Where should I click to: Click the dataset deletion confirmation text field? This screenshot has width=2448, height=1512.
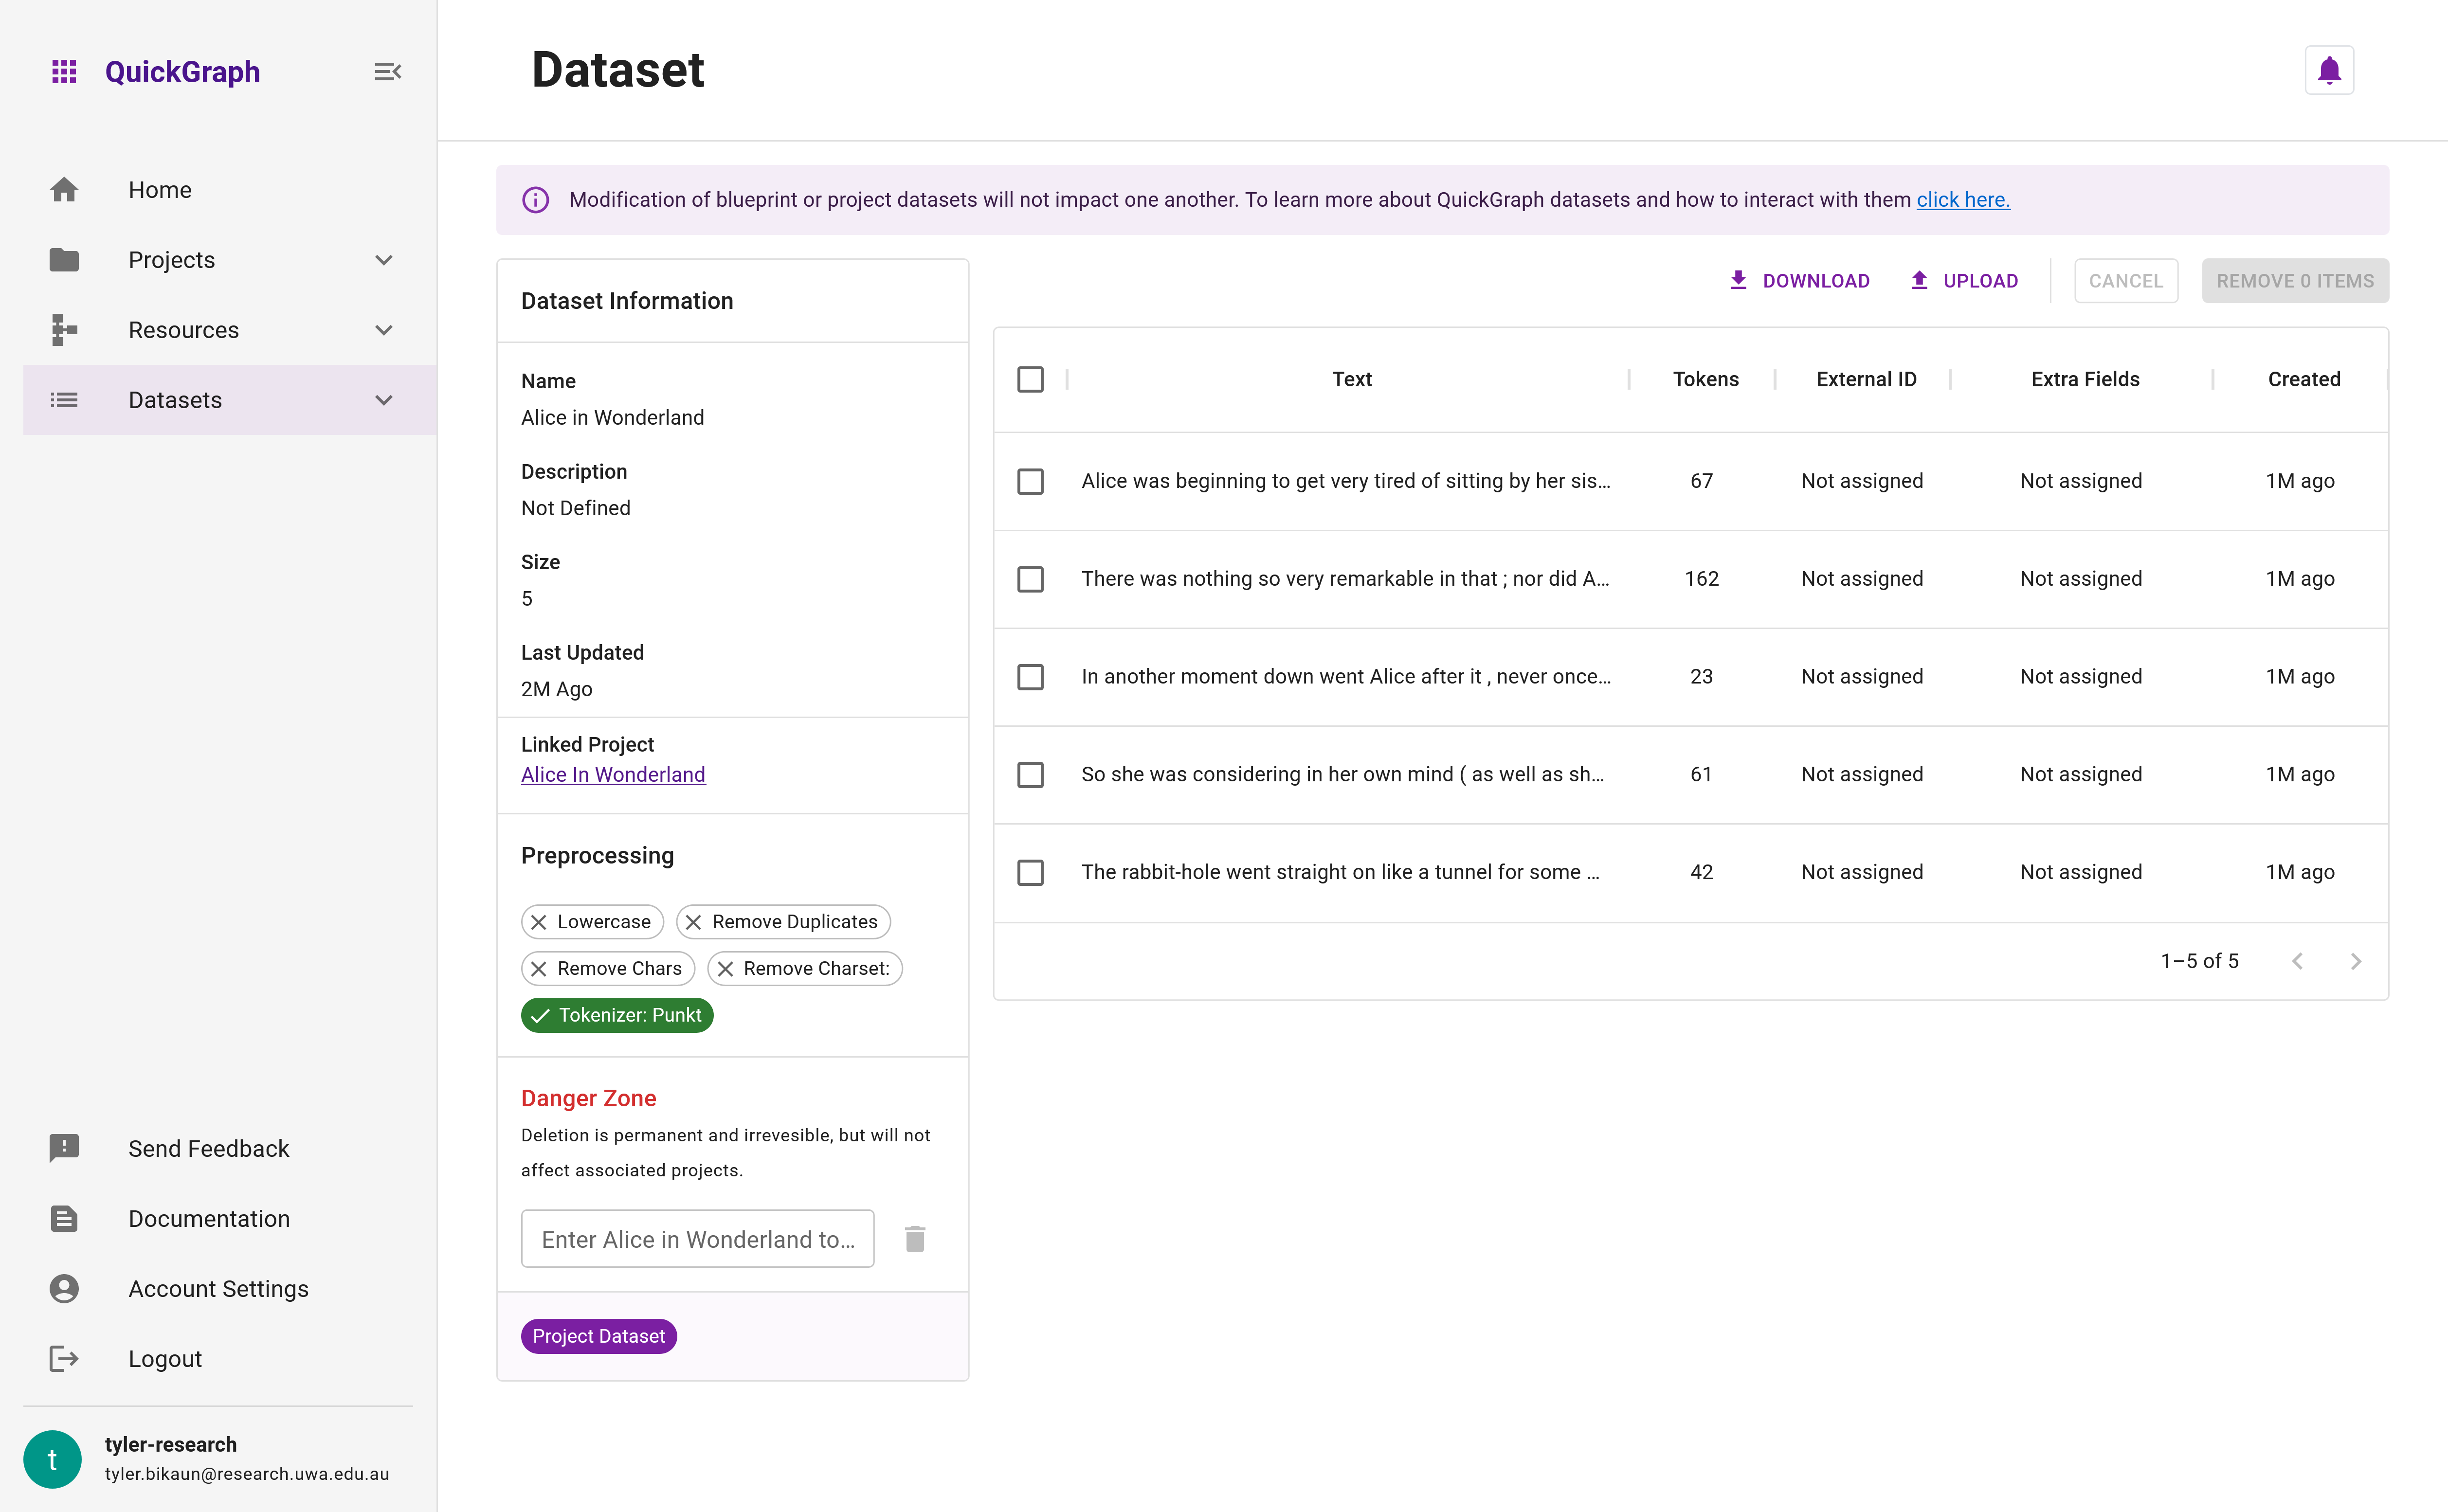tap(697, 1238)
